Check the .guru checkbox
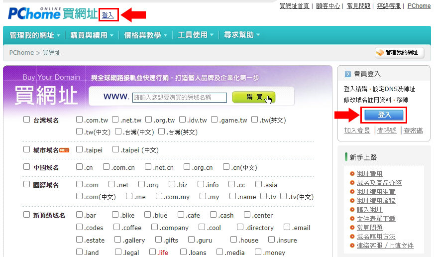434x257 pixels. [191, 239]
